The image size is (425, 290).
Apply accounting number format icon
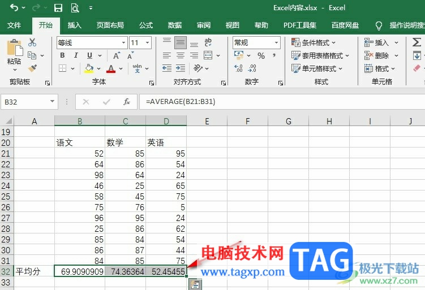point(239,55)
